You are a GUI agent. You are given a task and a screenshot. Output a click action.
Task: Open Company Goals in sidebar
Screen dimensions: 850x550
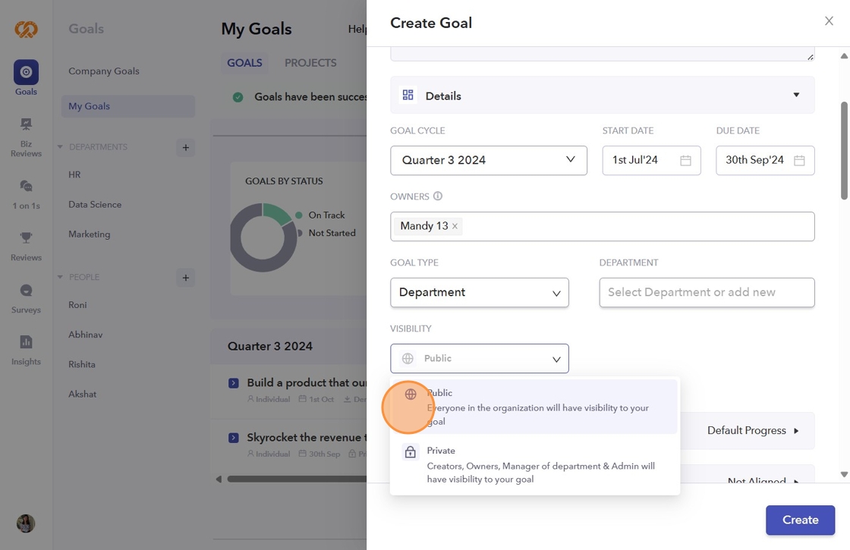coord(104,71)
